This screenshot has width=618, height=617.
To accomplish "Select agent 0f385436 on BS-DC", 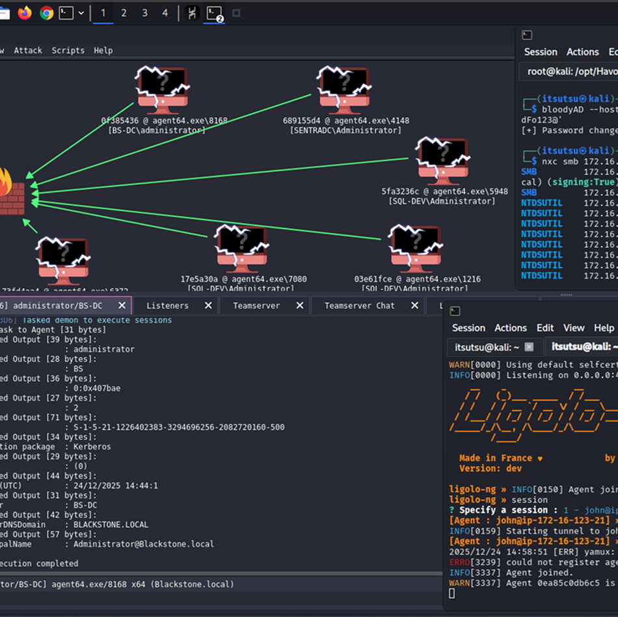I will tap(162, 90).
